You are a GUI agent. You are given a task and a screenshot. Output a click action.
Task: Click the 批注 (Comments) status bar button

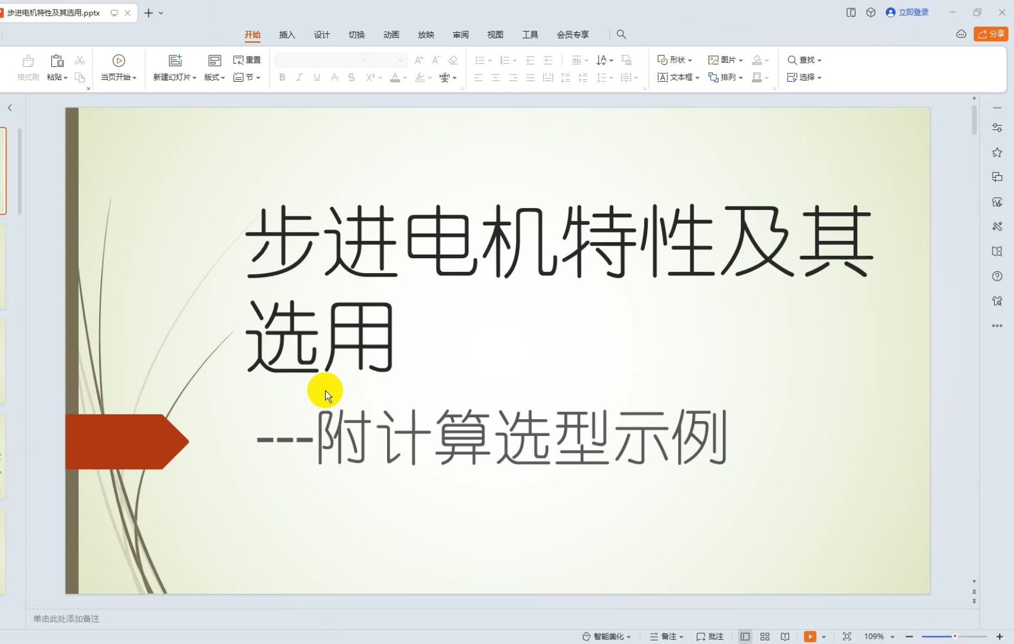click(710, 637)
